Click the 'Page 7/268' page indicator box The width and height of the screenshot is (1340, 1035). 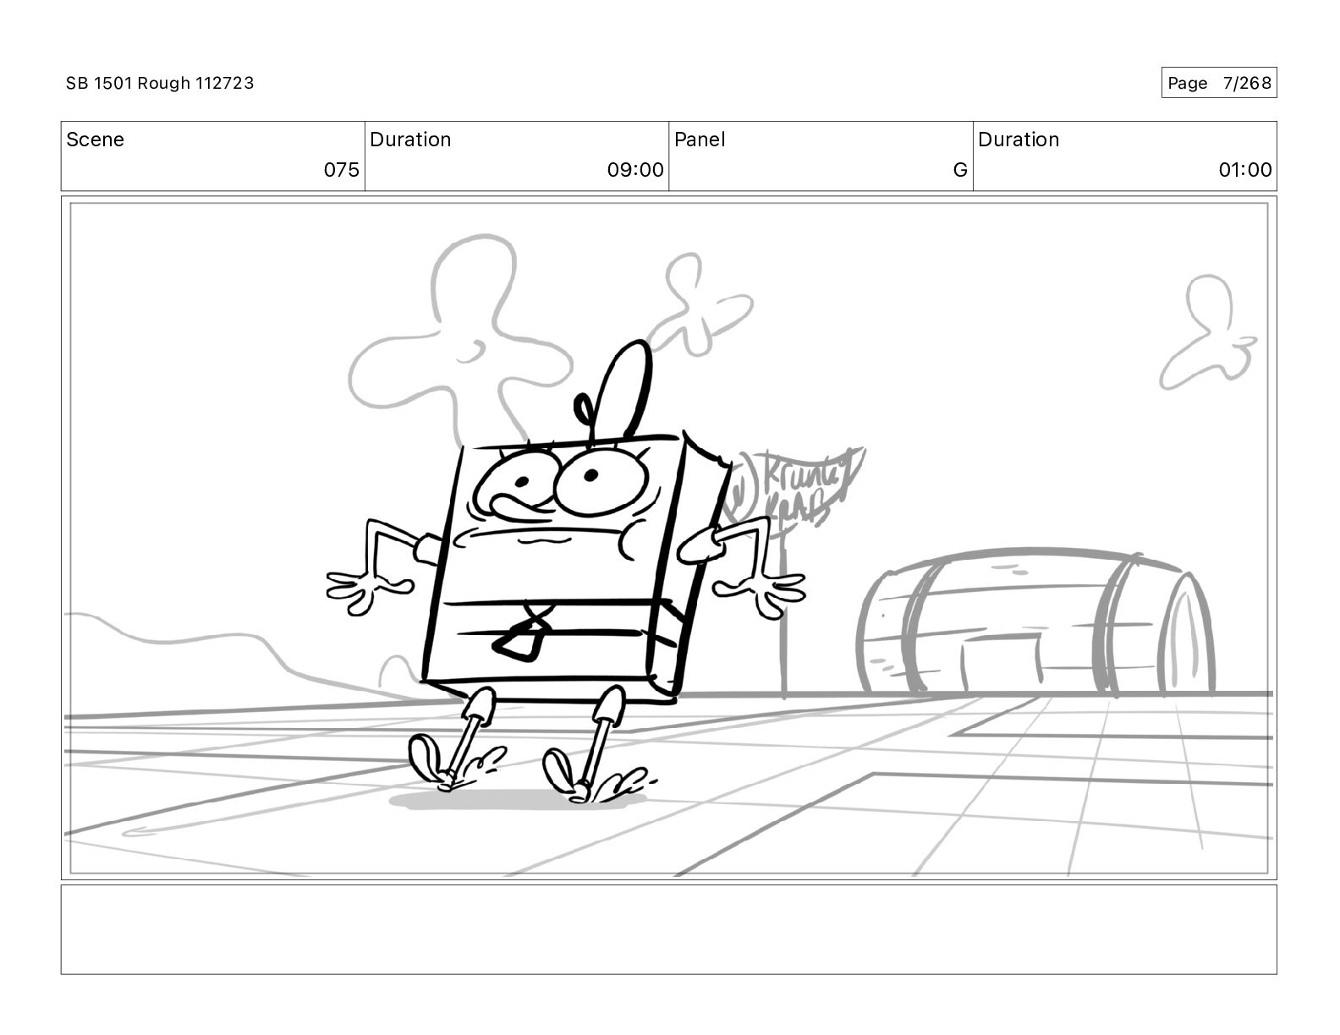(x=1218, y=83)
